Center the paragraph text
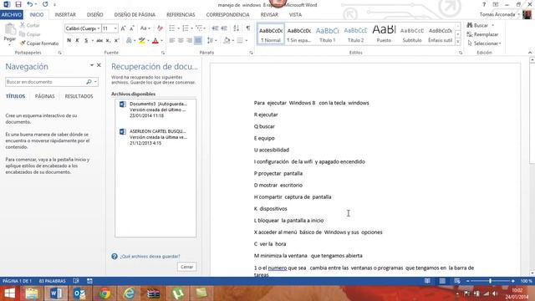This screenshot has height=301, width=535. 181,40
